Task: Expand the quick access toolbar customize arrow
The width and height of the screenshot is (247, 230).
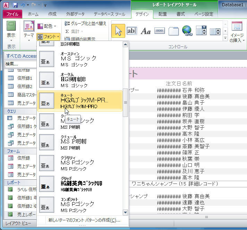Action: (x=45, y=6)
